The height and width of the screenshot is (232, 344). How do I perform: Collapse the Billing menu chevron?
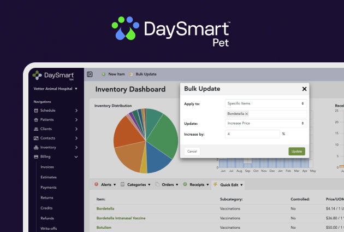point(76,157)
